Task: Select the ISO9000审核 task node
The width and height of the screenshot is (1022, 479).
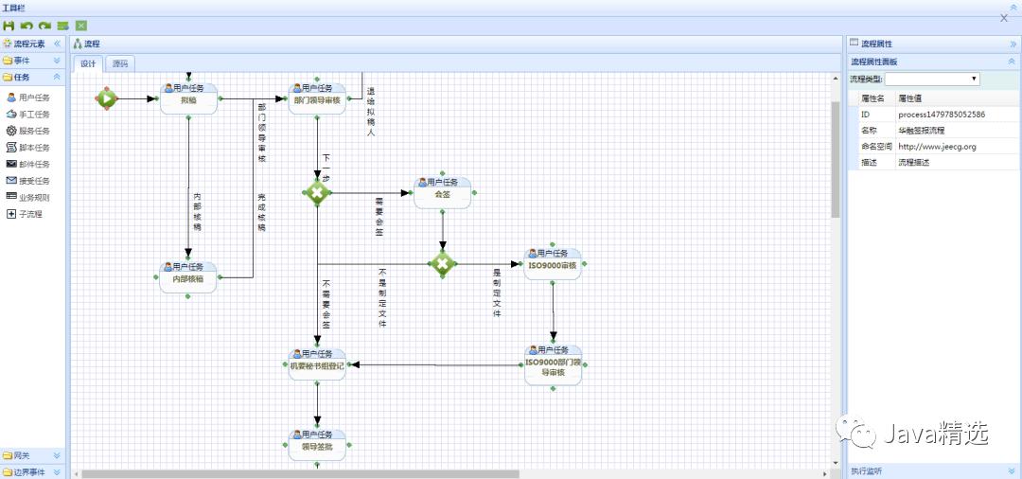Action: point(552,264)
